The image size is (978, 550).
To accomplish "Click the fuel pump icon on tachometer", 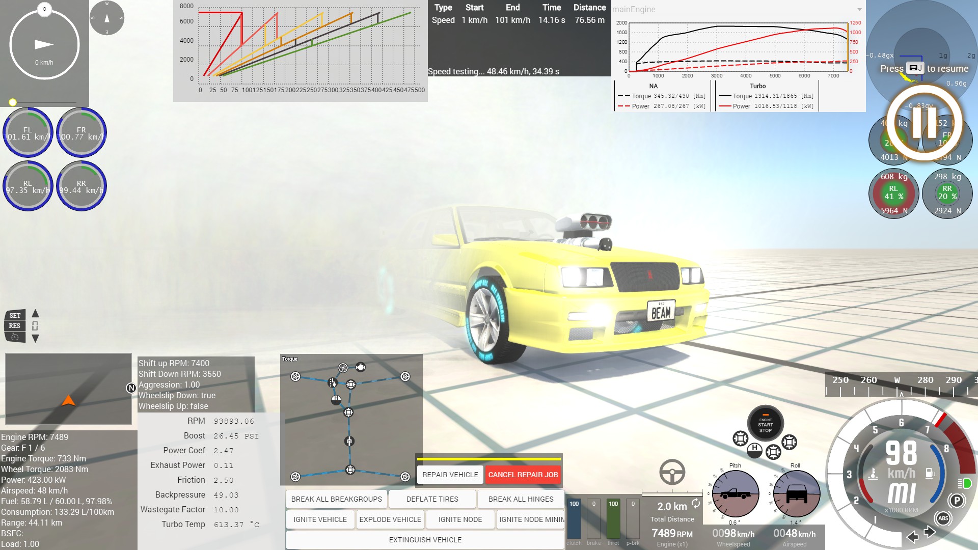I will pos(930,474).
